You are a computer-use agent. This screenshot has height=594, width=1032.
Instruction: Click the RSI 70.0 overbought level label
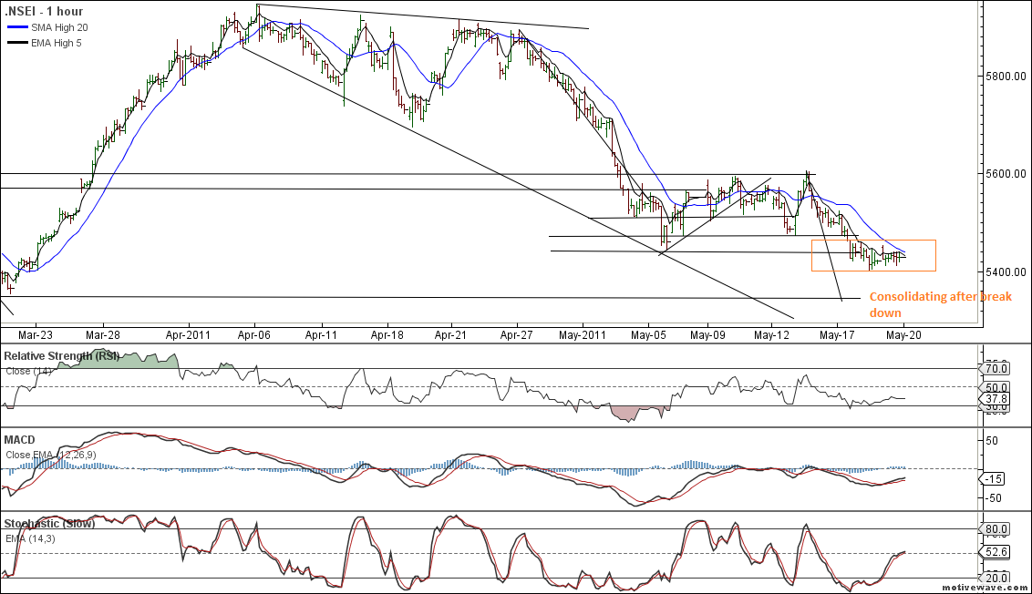pyautogui.click(x=997, y=368)
